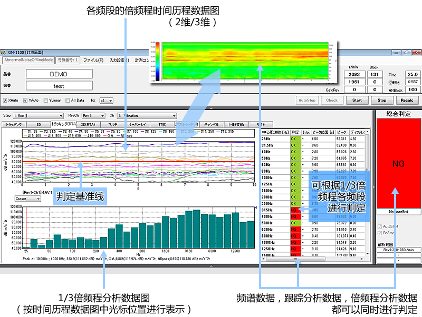Screen dimensions: 422x317
Task: Click the Start button
Action: [357, 100]
